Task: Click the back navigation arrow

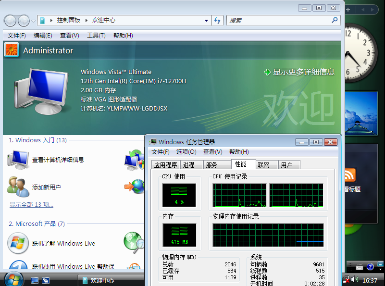Action: pos(10,21)
